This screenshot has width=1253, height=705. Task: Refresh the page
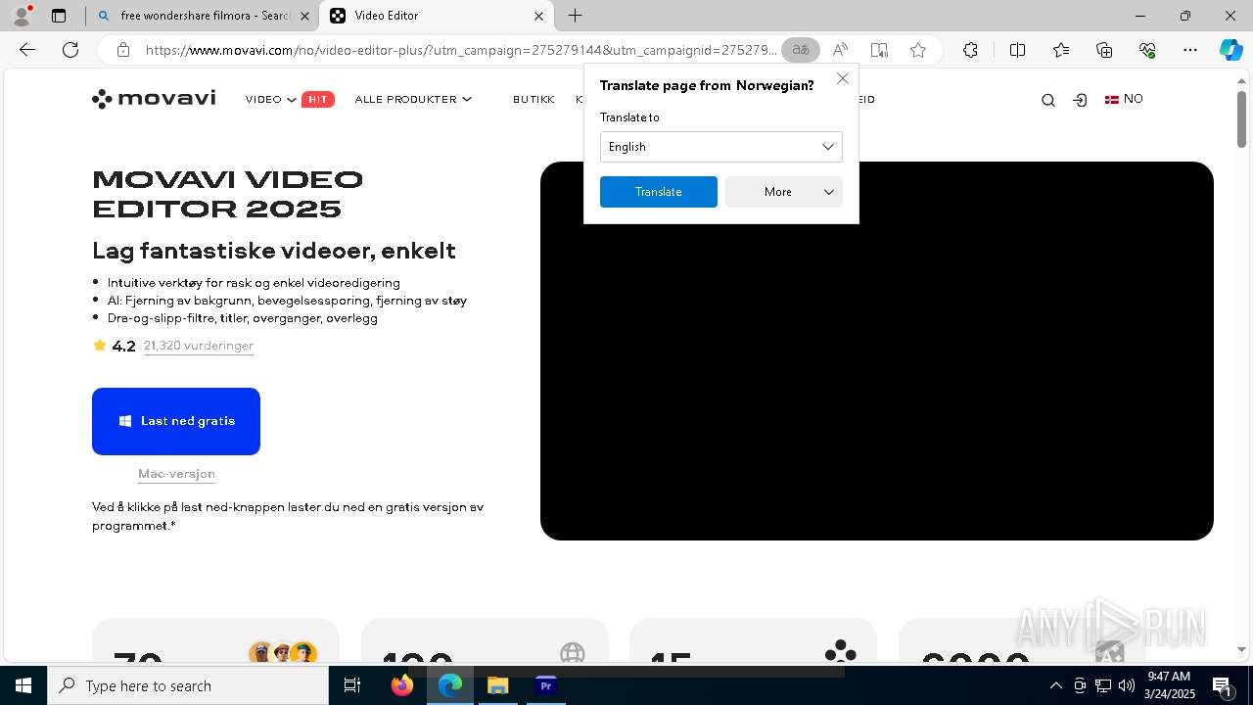(70, 50)
